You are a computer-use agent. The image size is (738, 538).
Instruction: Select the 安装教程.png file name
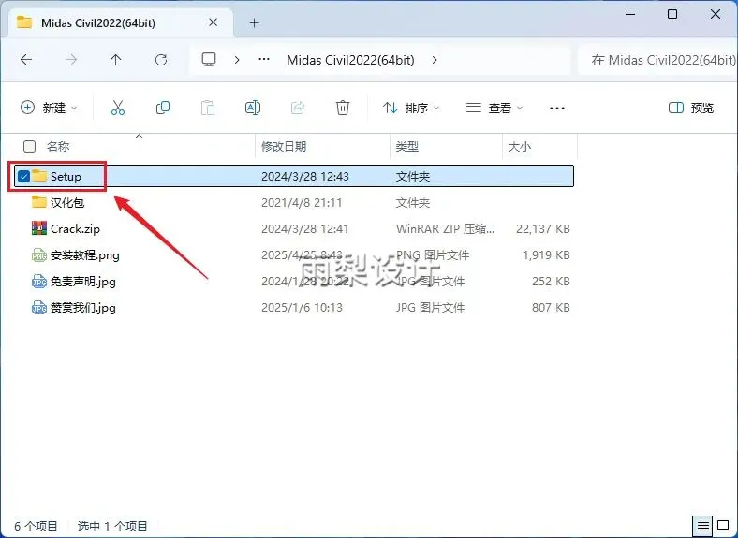[84, 254]
